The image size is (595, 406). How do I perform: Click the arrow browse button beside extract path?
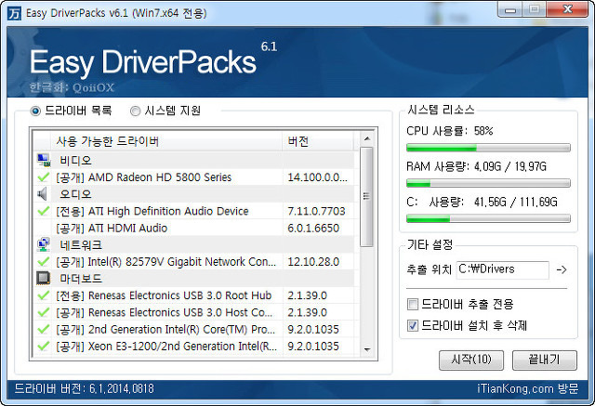(562, 269)
